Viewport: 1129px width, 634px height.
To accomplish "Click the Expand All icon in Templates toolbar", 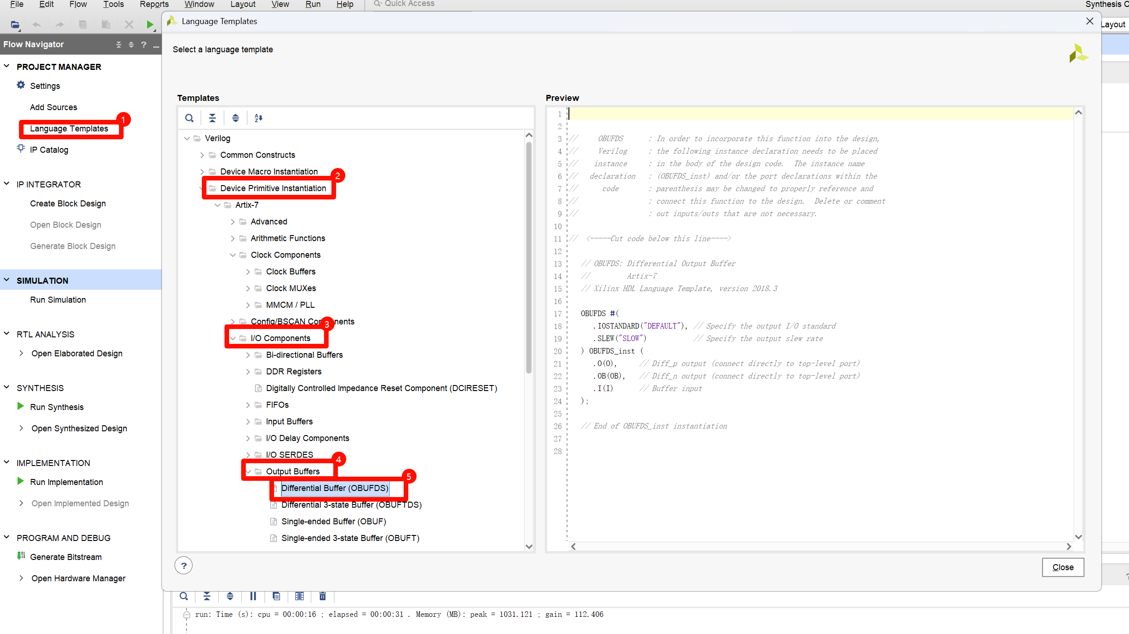I will pyautogui.click(x=236, y=118).
